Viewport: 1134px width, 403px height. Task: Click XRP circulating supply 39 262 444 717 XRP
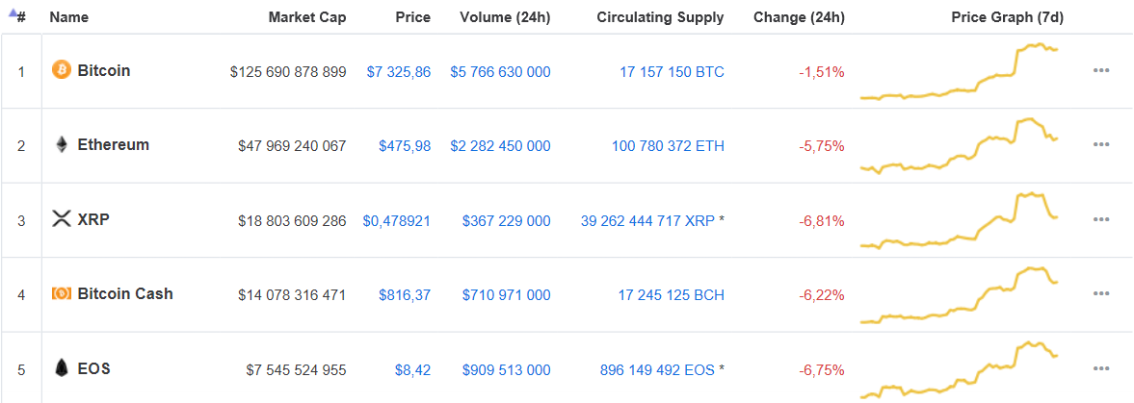click(647, 220)
